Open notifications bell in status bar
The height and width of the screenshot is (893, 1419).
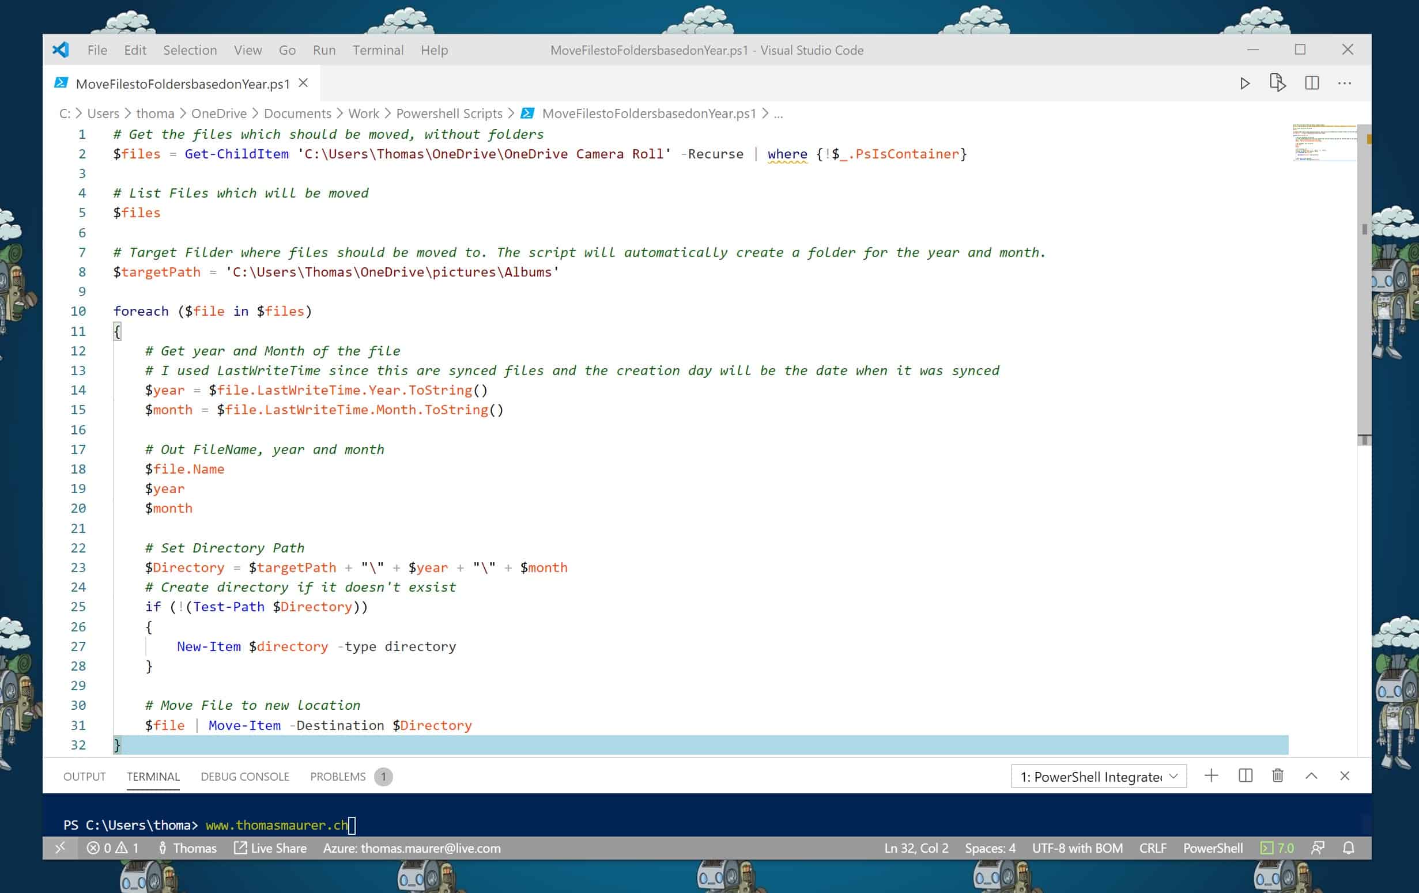tap(1348, 847)
